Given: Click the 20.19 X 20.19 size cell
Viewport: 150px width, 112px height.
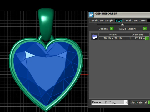Looking at the screenshot, I should click(112, 38).
